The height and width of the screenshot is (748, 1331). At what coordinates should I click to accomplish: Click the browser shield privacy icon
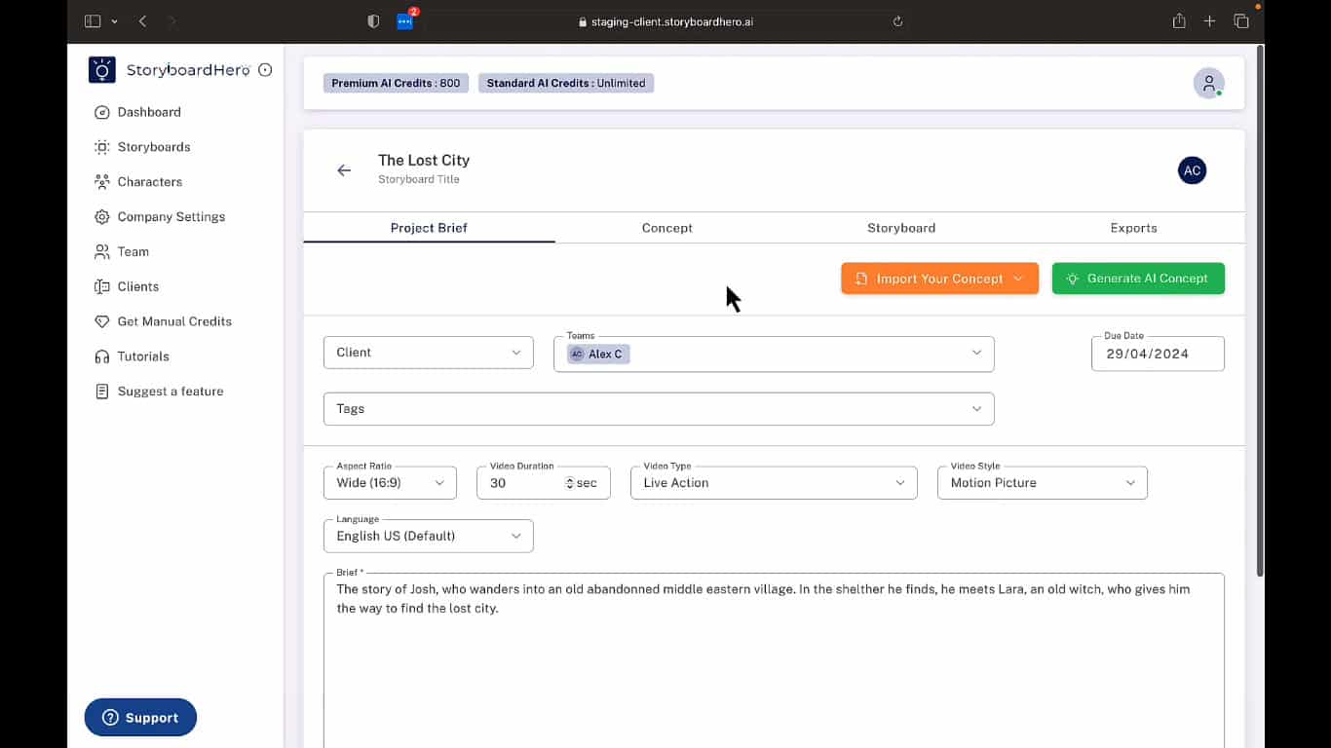coord(373,20)
